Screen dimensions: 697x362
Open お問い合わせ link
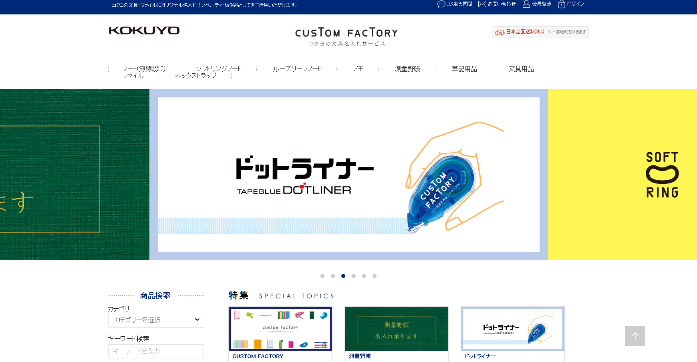coord(502,4)
